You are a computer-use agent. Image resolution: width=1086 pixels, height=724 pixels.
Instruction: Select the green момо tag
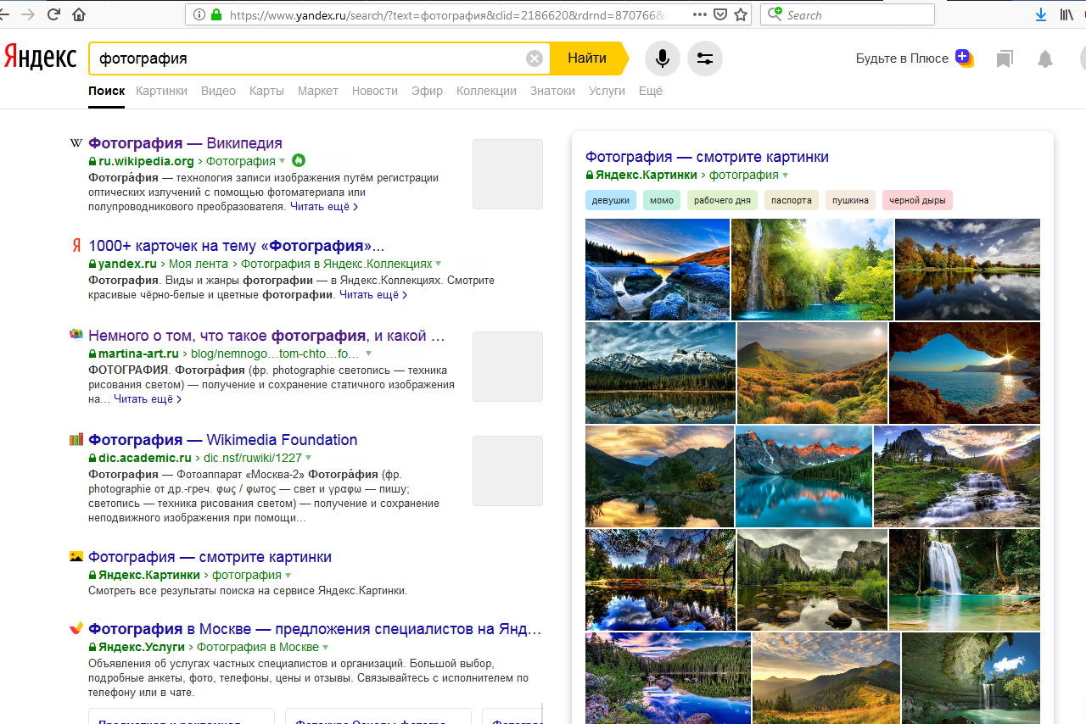coord(662,200)
